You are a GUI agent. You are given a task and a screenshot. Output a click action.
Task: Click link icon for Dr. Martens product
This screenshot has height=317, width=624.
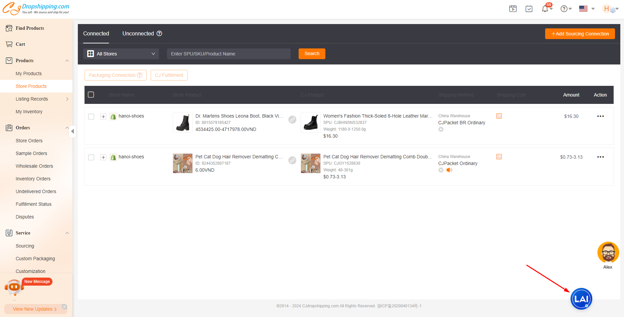[x=292, y=120]
